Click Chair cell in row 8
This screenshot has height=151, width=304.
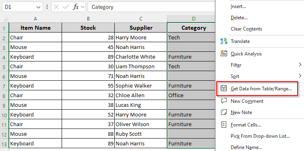35,95
